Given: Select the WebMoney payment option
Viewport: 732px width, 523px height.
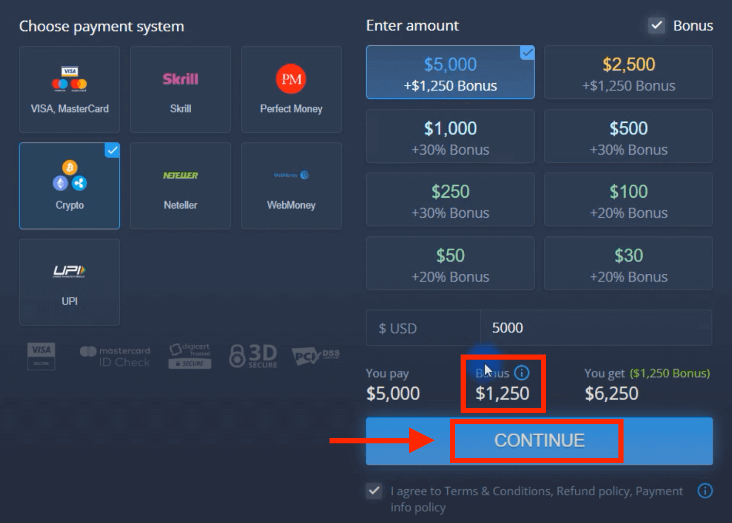Looking at the screenshot, I should point(291,185).
